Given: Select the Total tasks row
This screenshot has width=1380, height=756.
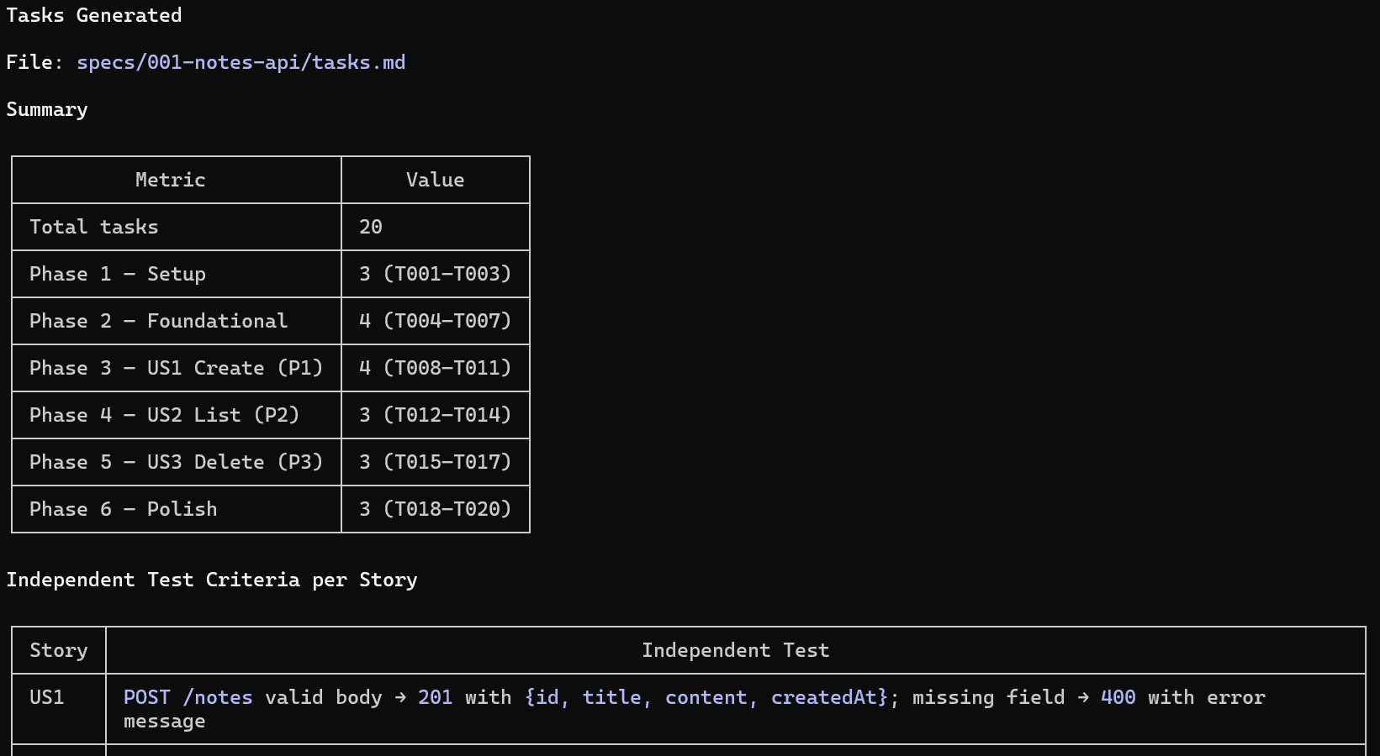Looking at the screenshot, I should [93, 226].
